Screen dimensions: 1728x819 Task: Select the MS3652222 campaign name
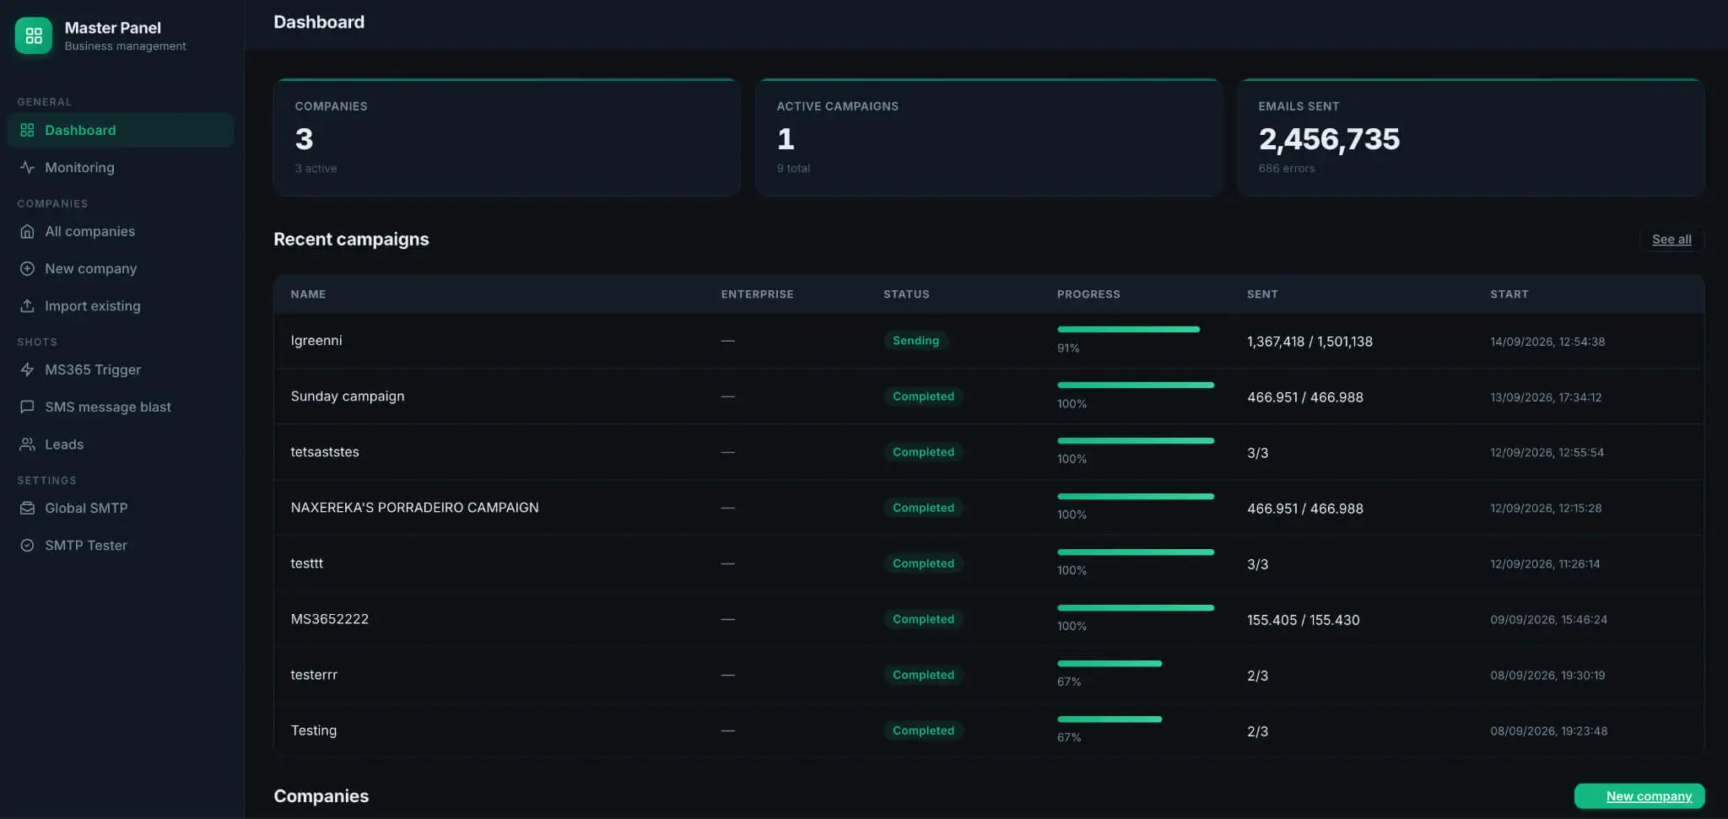pyautogui.click(x=330, y=618)
